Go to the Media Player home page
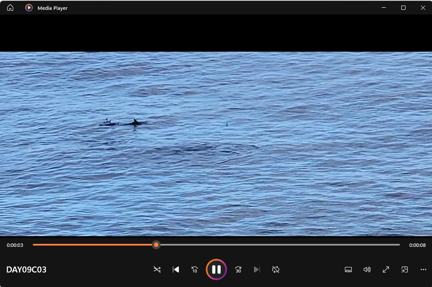This screenshot has width=432, height=287. [10, 8]
